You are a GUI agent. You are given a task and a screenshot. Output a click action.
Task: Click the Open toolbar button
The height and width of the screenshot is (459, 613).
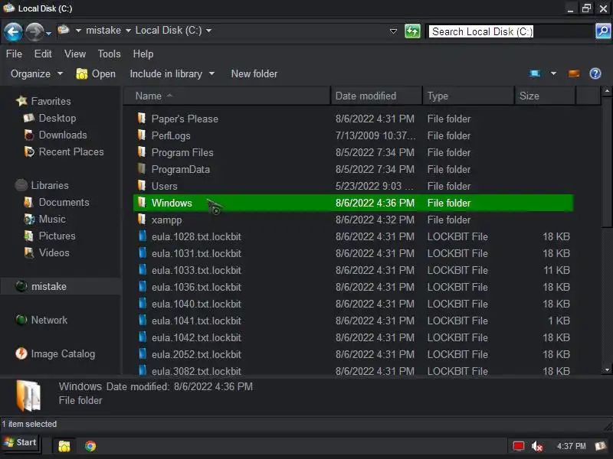coord(97,73)
